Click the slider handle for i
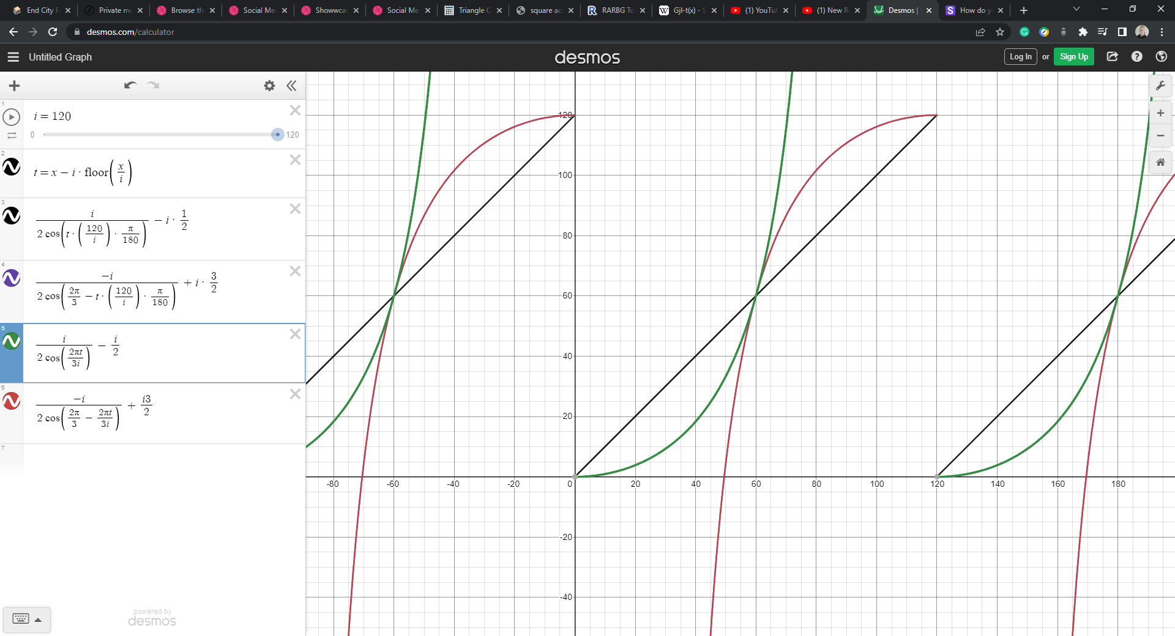 277,135
